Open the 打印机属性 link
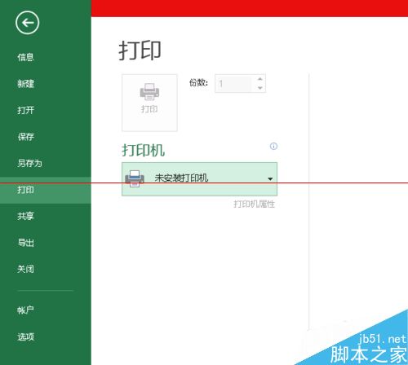Screen dimensions: 408x365 254,204
